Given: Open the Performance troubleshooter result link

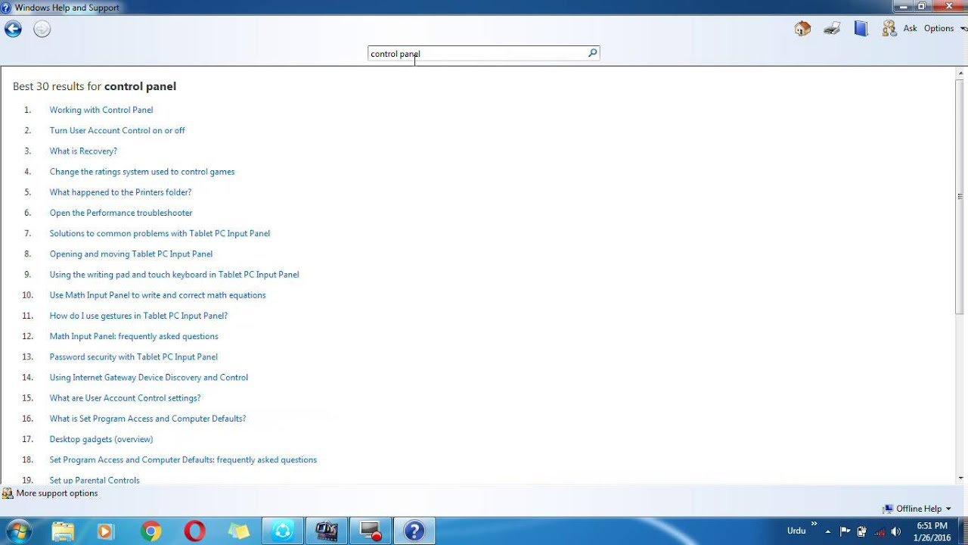Looking at the screenshot, I should (121, 213).
